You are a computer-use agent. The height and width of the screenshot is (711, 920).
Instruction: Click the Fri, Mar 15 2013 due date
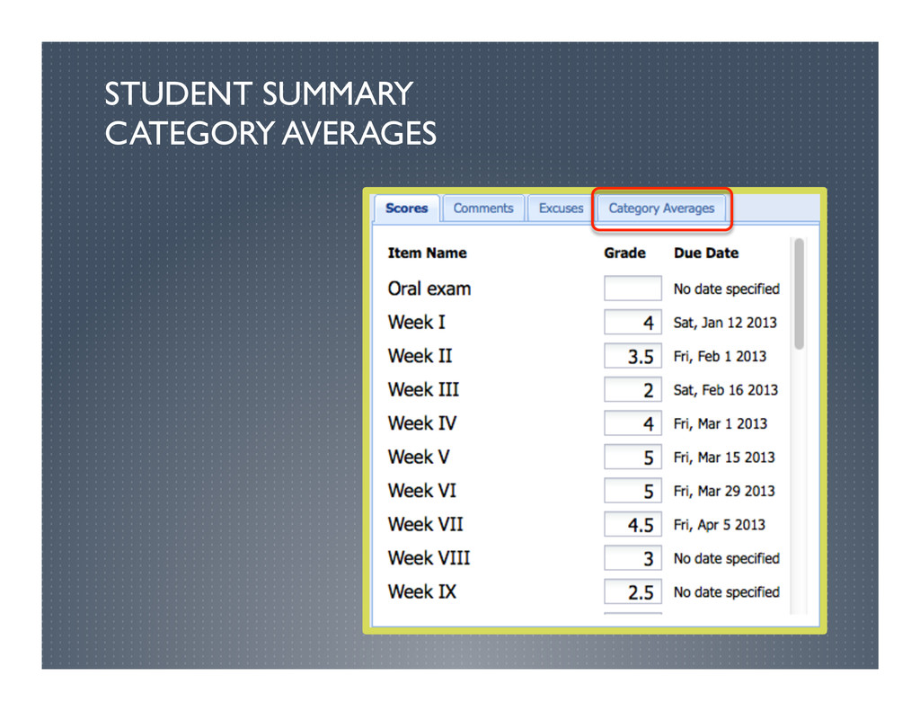coord(724,458)
